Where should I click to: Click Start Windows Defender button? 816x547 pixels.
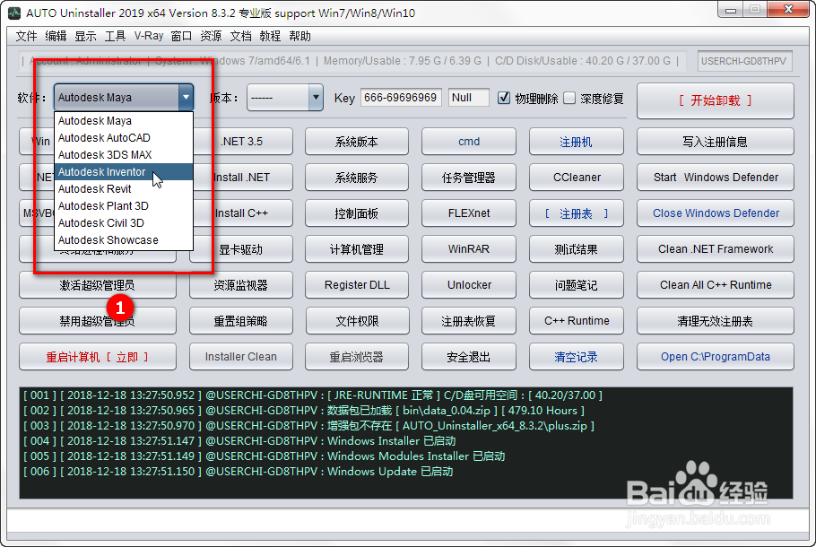coord(715,178)
